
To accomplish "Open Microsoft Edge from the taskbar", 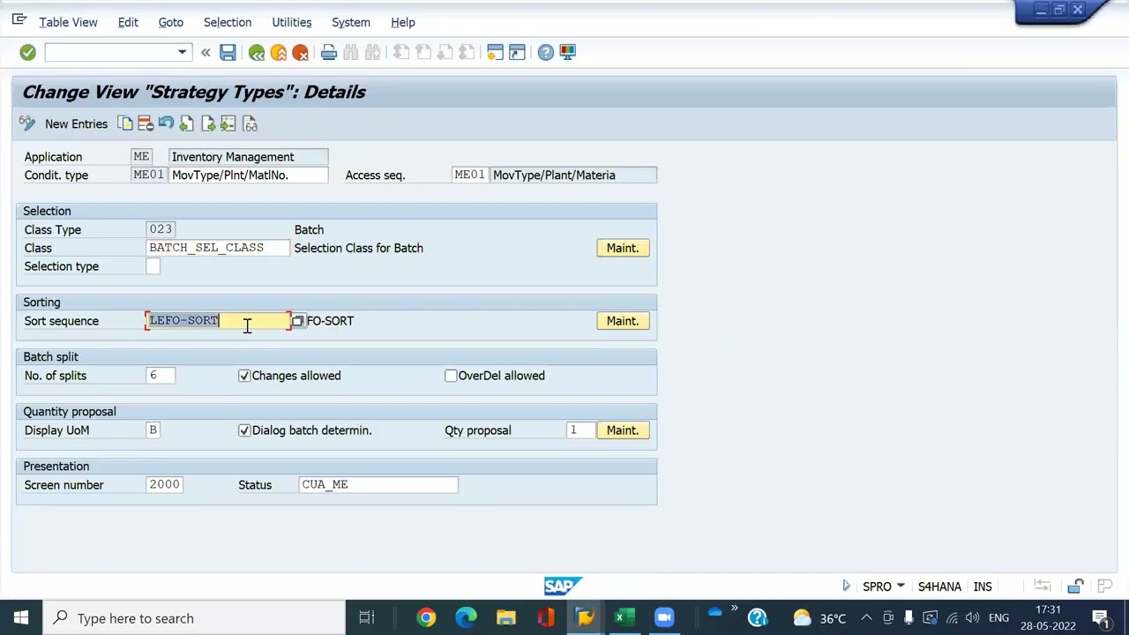I will (x=466, y=618).
